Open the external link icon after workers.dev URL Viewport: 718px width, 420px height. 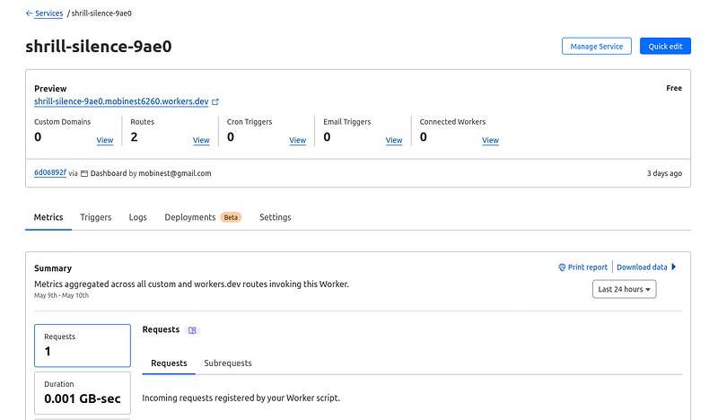[x=215, y=101]
